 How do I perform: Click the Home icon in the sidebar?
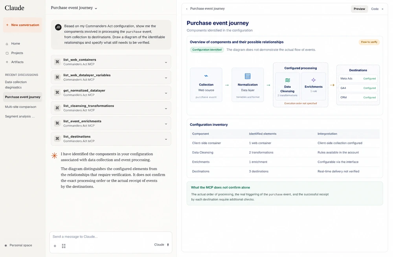tap(7, 44)
